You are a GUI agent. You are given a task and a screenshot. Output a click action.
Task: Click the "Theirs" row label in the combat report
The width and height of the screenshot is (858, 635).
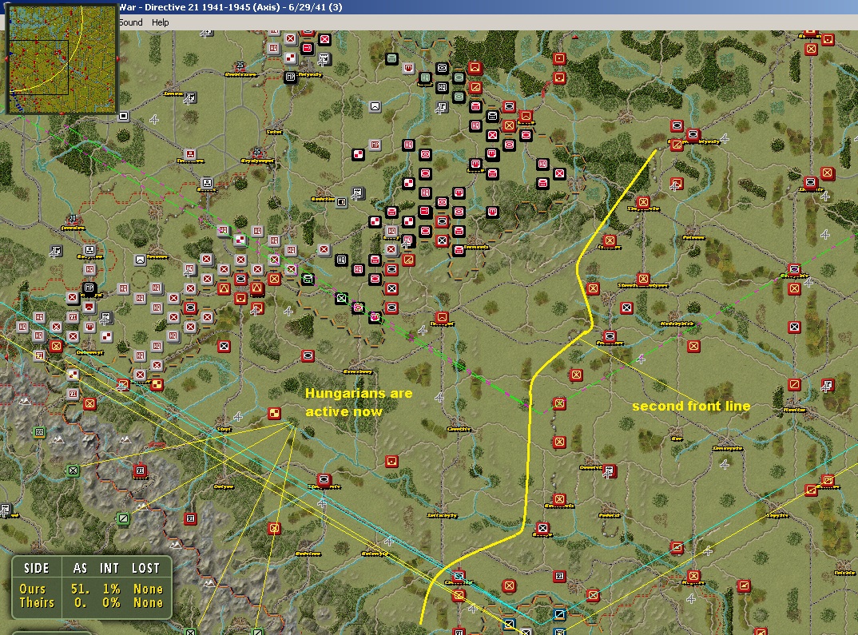pos(37,603)
